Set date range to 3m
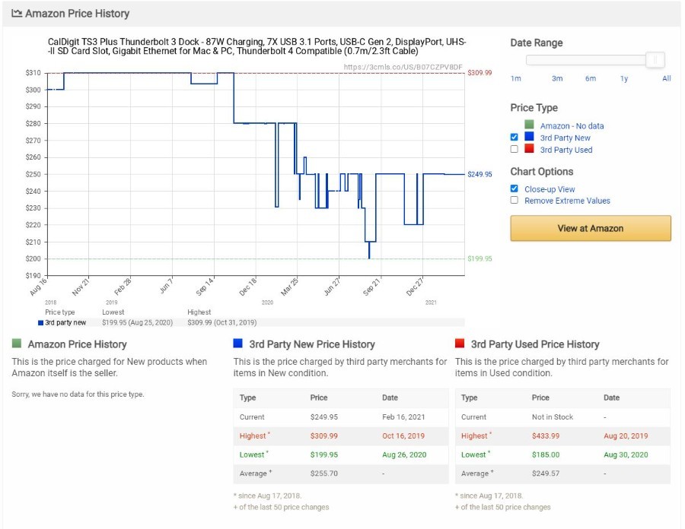This screenshot has width=685, height=529. click(557, 78)
